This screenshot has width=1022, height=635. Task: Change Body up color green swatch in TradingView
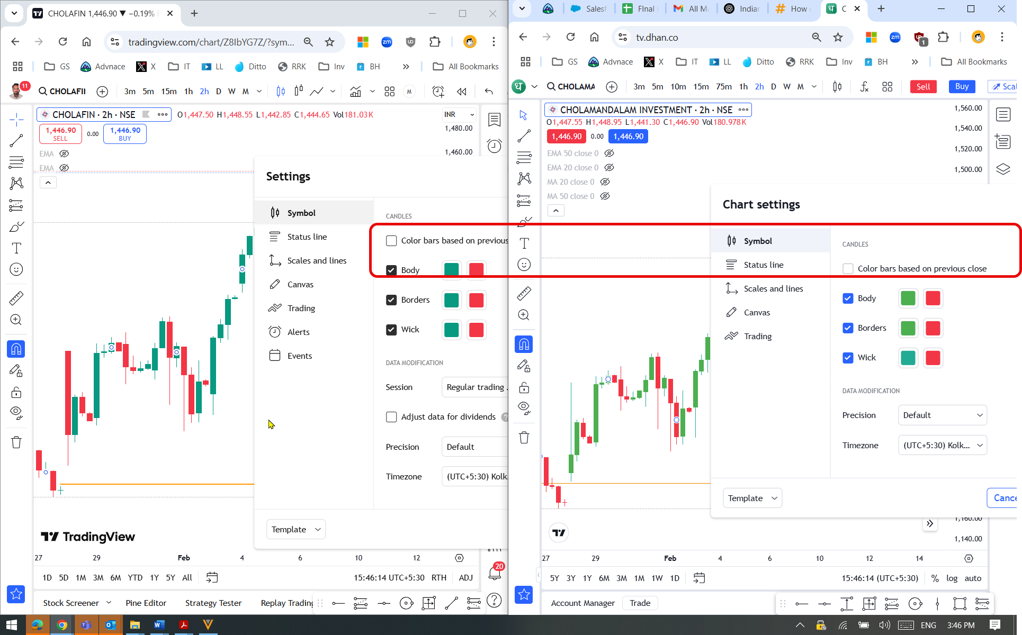pos(452,270)
